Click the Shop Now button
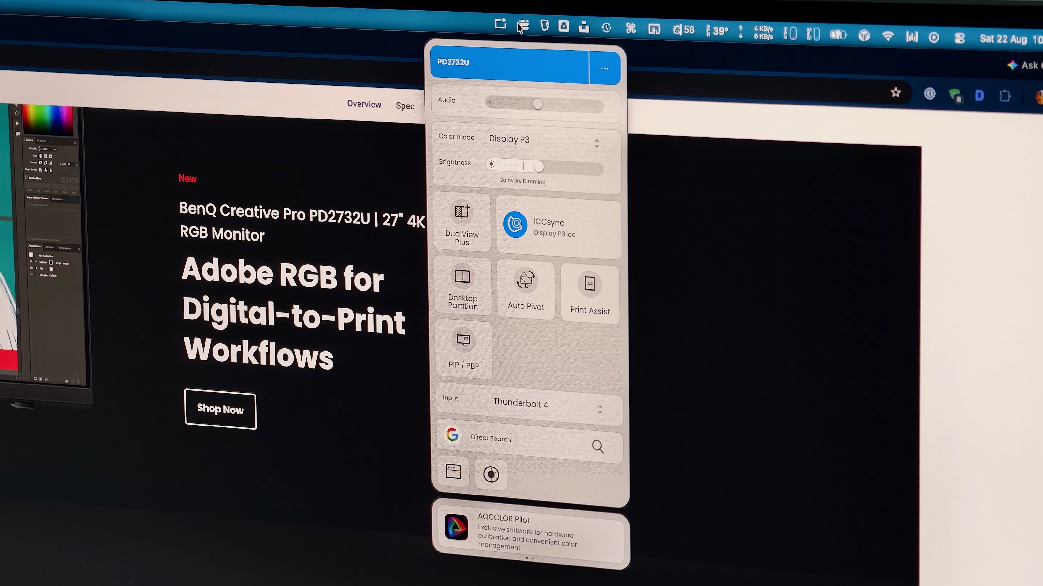This screenshot has height=586, width=1043. tap(220, 409)
